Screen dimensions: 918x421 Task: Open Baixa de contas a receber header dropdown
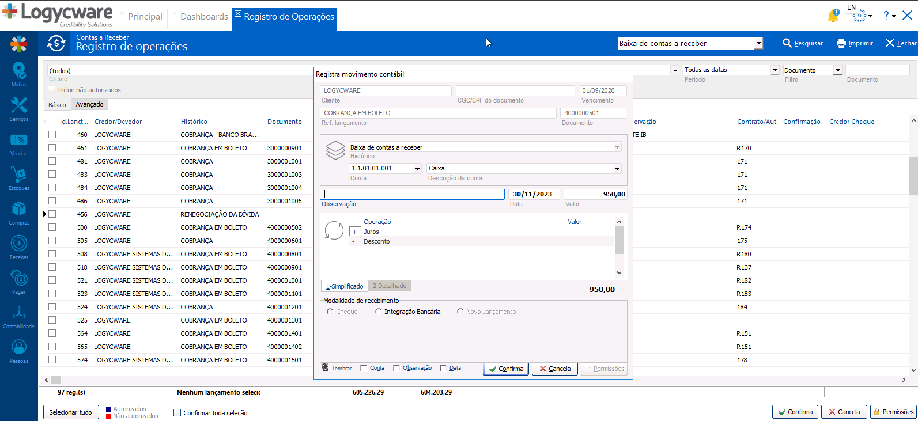tap(758, 43)
